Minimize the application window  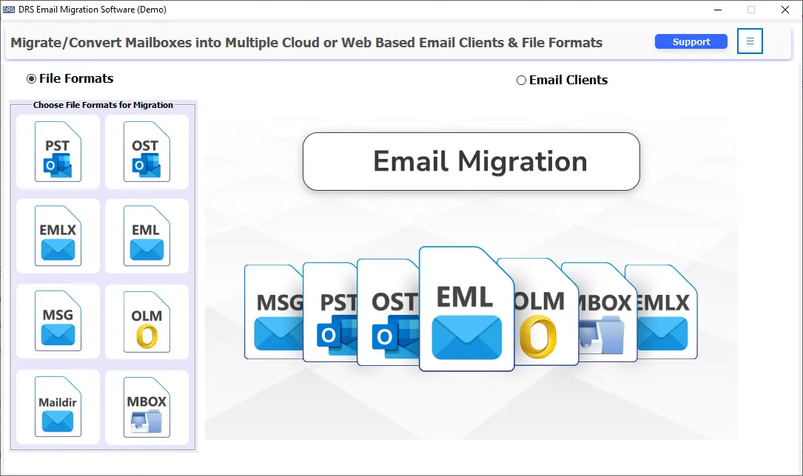(717, 10)
